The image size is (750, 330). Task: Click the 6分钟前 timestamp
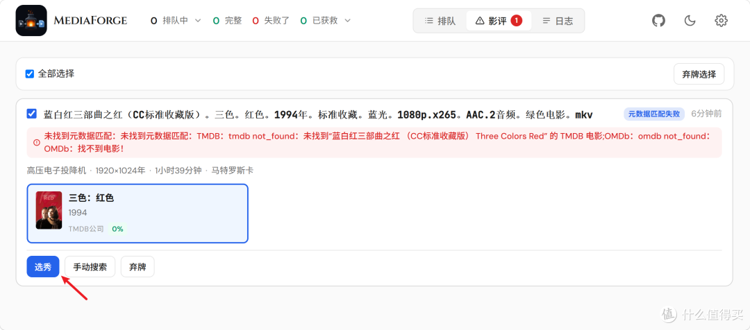[706, 114]
